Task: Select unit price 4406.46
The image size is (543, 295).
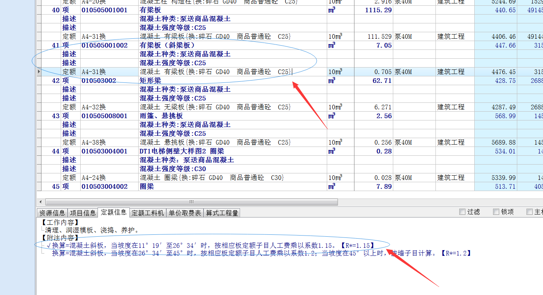Action: click(503, 36)
